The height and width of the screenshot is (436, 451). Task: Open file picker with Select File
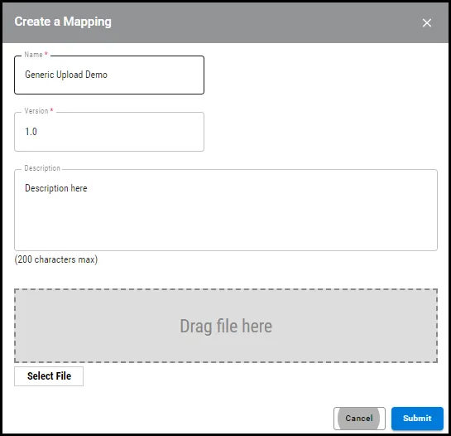49,376
